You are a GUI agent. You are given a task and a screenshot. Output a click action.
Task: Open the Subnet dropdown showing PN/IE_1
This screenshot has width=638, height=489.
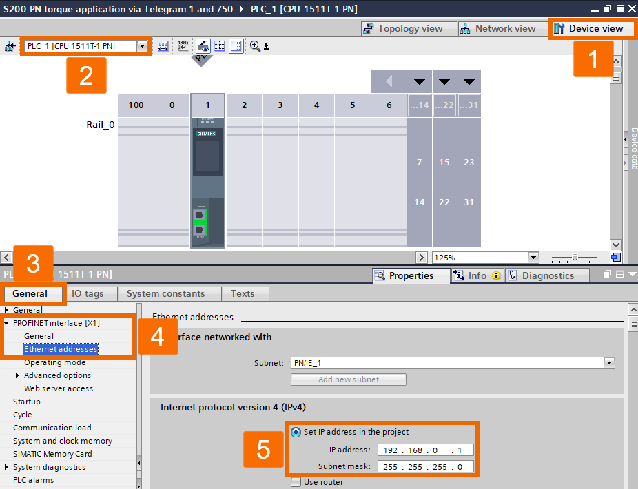point(609,363)
